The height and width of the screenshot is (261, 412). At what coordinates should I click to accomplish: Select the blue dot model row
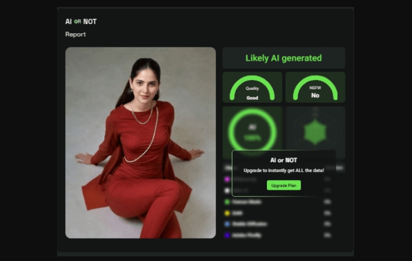tap(278, 224)
